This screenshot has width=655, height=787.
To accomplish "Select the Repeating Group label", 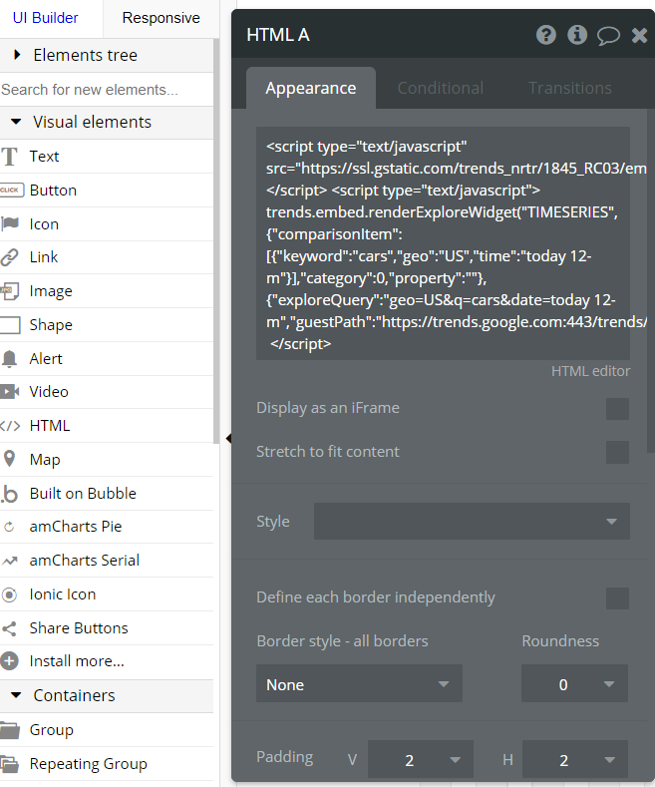I will pos(89,764).
